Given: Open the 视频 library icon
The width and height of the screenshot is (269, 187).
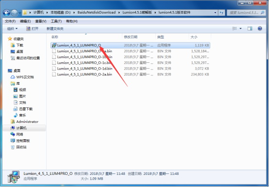Looking at the screenshot, I should 16,90.
